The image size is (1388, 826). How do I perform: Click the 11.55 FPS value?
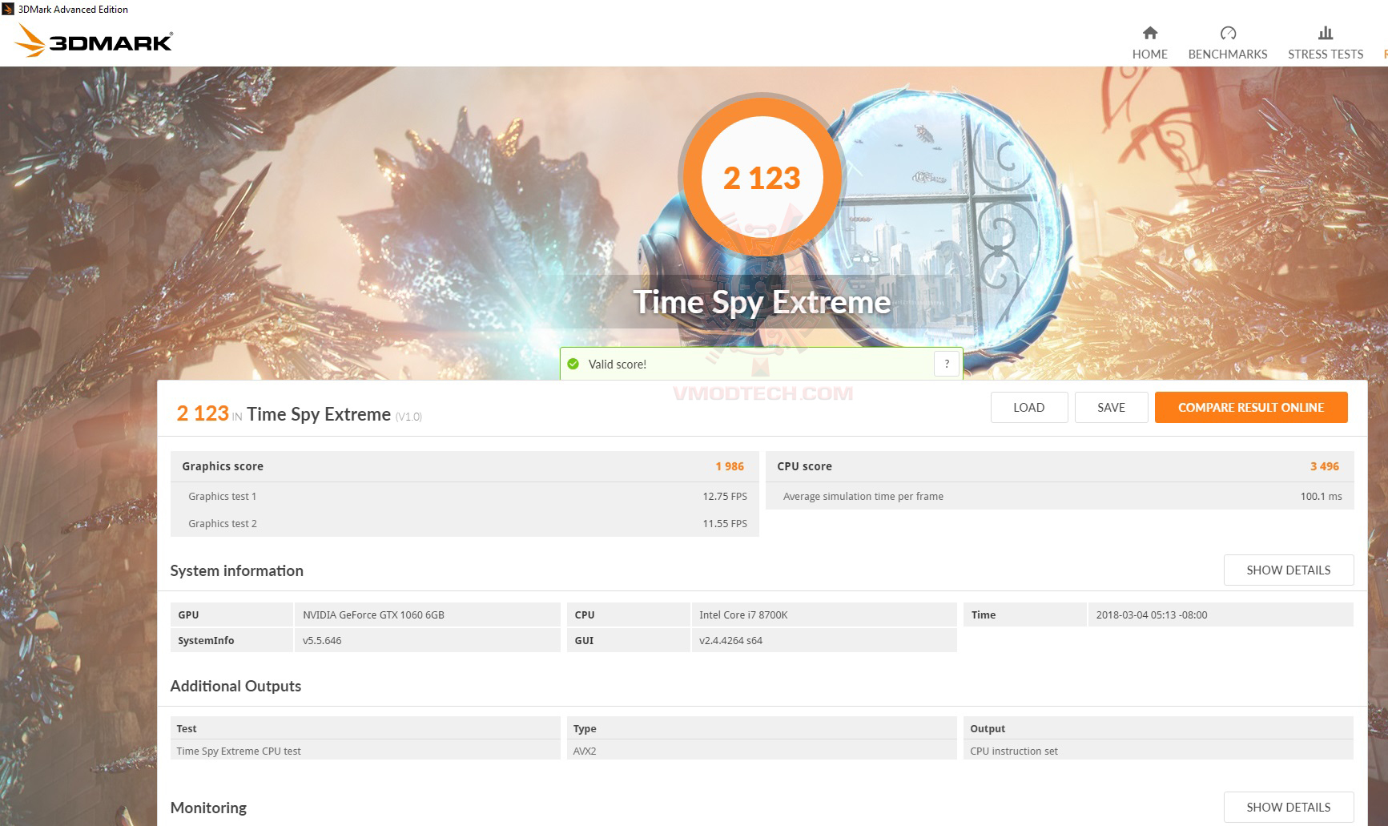click(x=725, y=524)
